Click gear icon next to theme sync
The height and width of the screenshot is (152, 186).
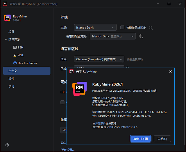point(151,28)
